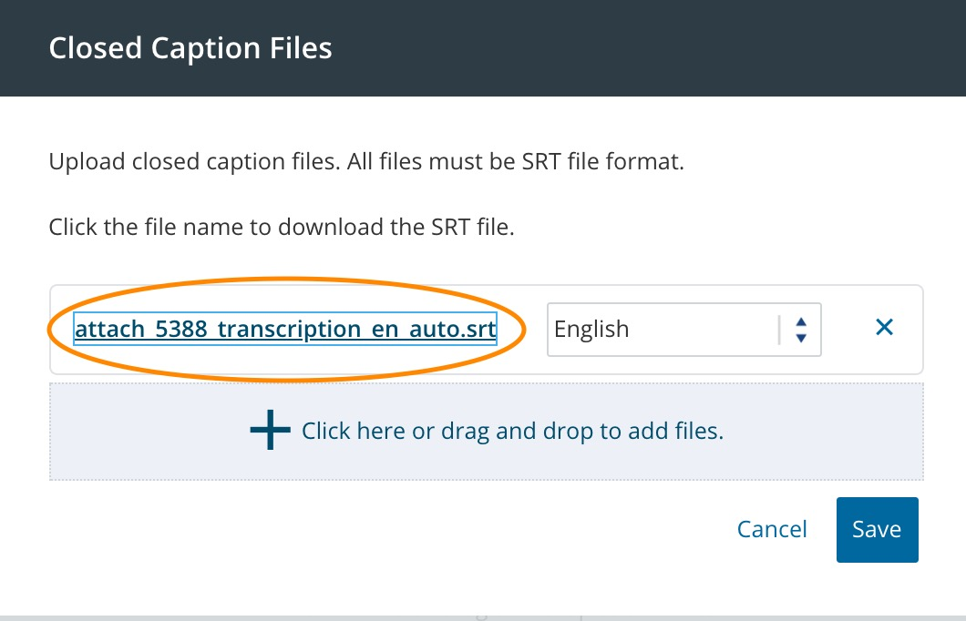Viewport: 966px width, 621px height.
Task: Click the up/down arrows on language selector
Action: point(801,329)
